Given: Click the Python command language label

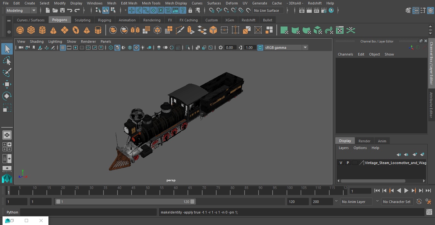Looking at the screenshot, I should pos(12,212).
